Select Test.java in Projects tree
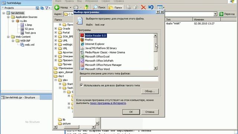This screenshot has height=134, width=238. pyautogui.click(x=30, y=33)
